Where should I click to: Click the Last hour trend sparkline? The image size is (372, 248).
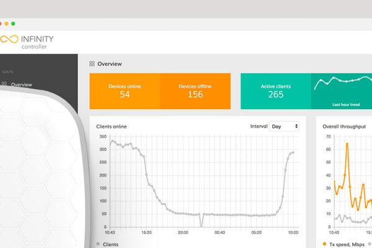click(x=343, y=82)
